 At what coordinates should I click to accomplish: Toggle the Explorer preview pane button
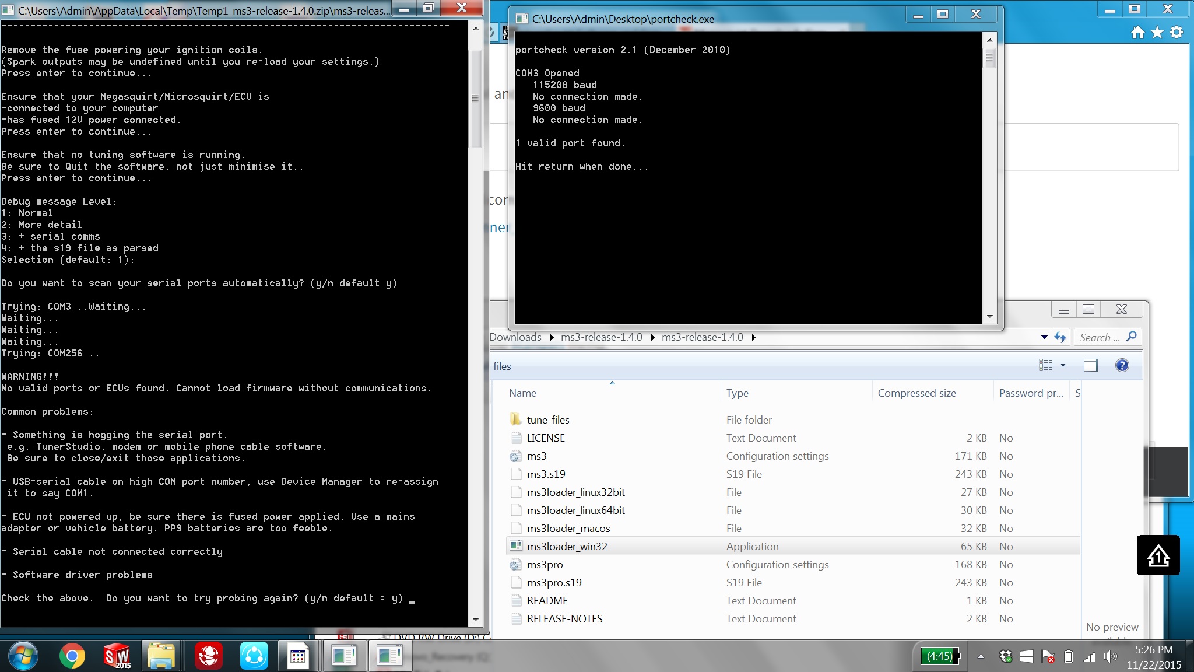tap(1090, 365)
